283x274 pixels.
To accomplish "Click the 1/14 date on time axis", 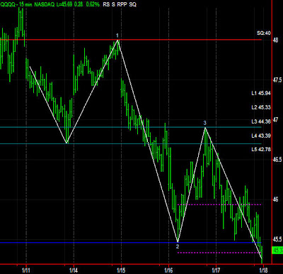I will pyautogui.click(x=74, y=270).
